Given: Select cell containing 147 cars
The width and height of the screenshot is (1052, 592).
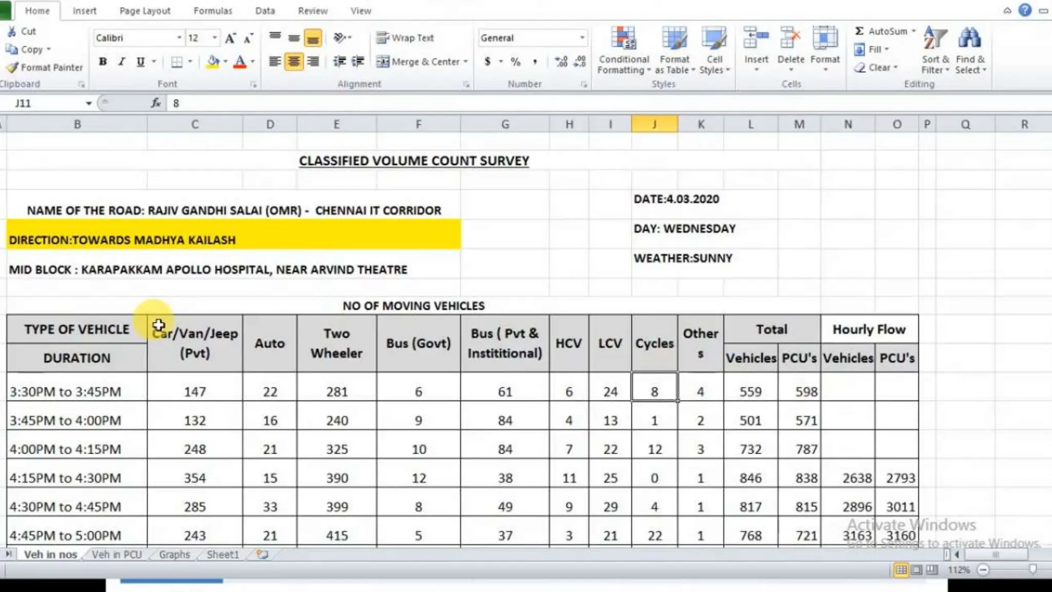Looking at the screenshot, I should tap(195, 392).
